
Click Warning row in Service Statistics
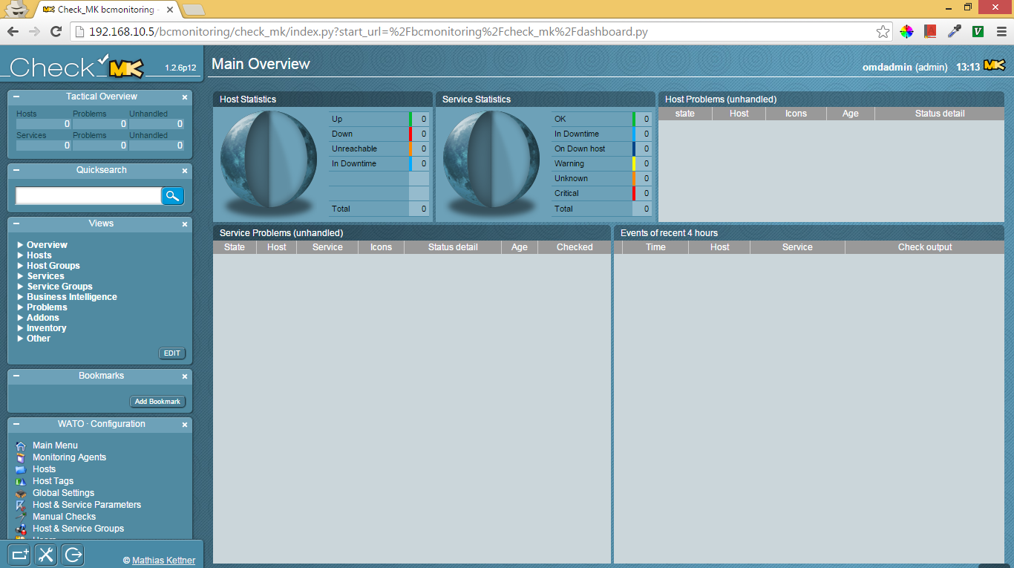click(x=601, y=164)
